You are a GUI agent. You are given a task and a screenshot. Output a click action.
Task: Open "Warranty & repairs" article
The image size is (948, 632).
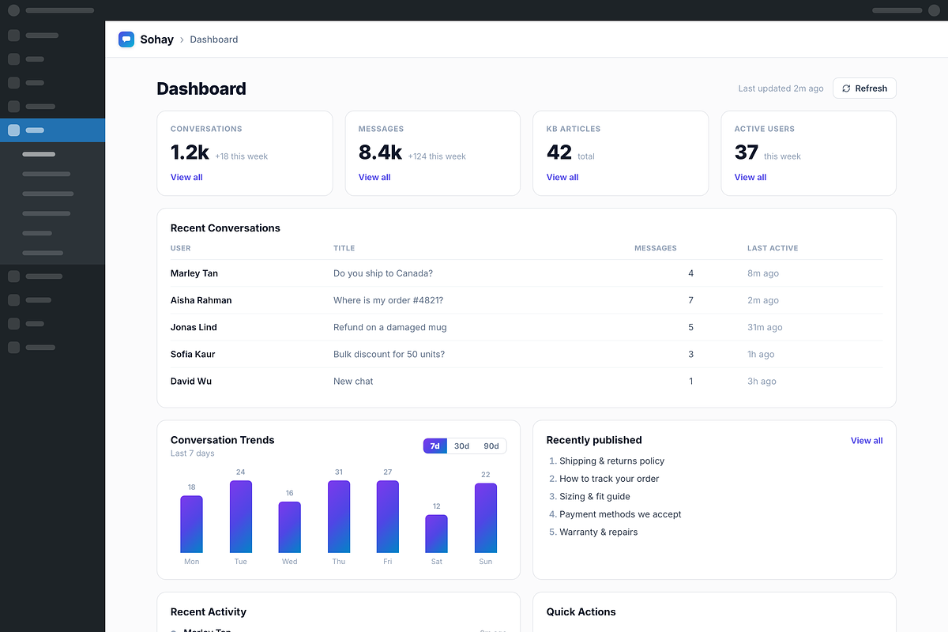(599, 532)
